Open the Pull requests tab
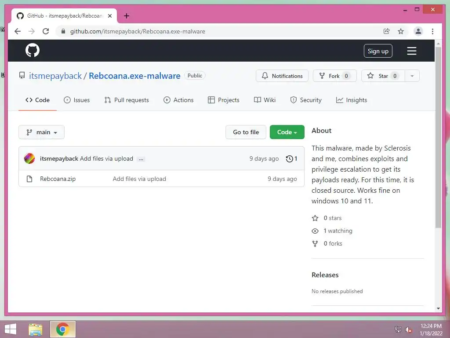 (x=127, y=100)
